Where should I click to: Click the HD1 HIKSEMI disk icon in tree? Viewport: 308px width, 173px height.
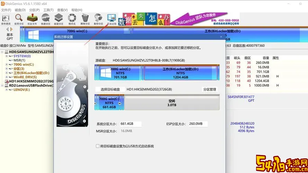[x=7, y=81]
